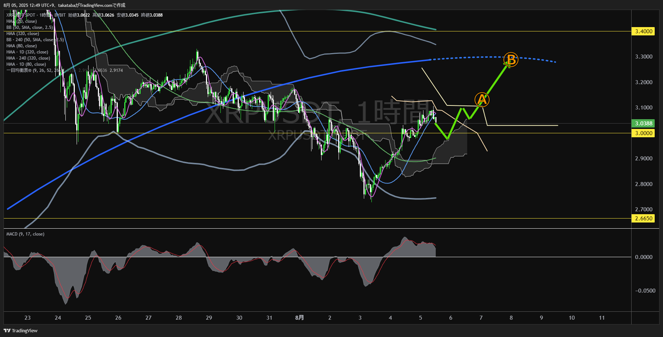Image resolution: width=663 pixels, height=337 pixels.
Task: Click date 6 on the time axis
Action: (x=451, y=318)
